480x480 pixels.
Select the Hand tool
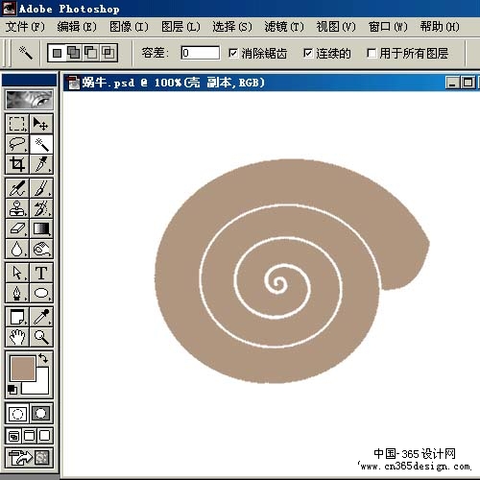17,337
